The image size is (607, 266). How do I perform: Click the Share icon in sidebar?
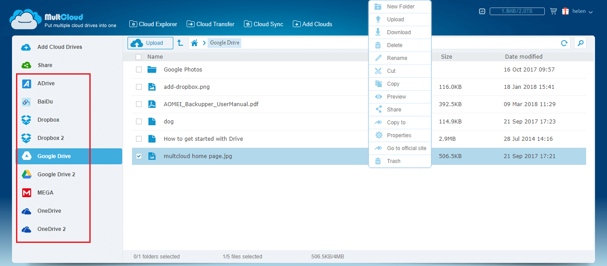26,65
